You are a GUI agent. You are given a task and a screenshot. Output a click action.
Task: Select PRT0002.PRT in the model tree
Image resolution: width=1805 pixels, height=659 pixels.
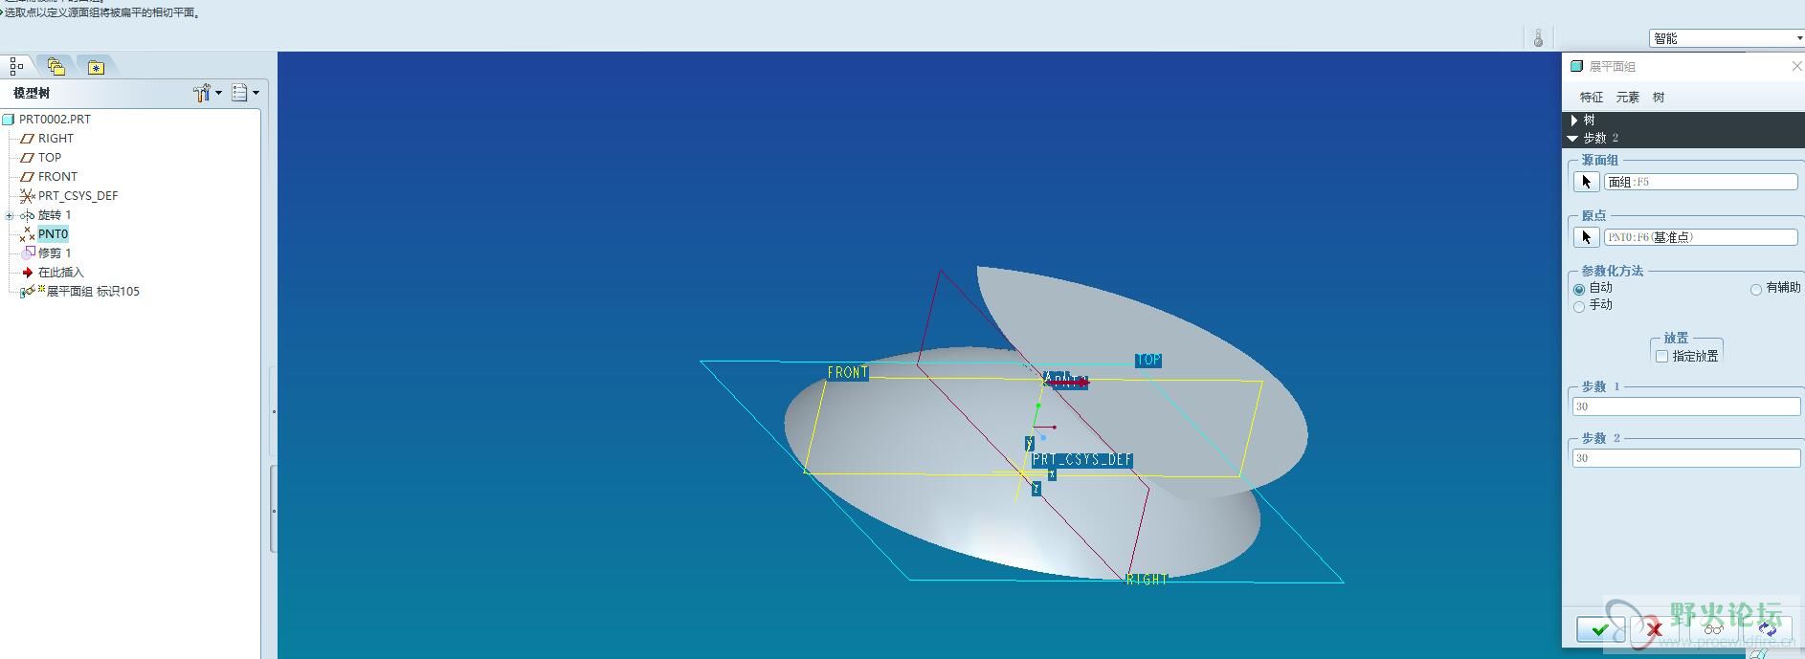55,120
